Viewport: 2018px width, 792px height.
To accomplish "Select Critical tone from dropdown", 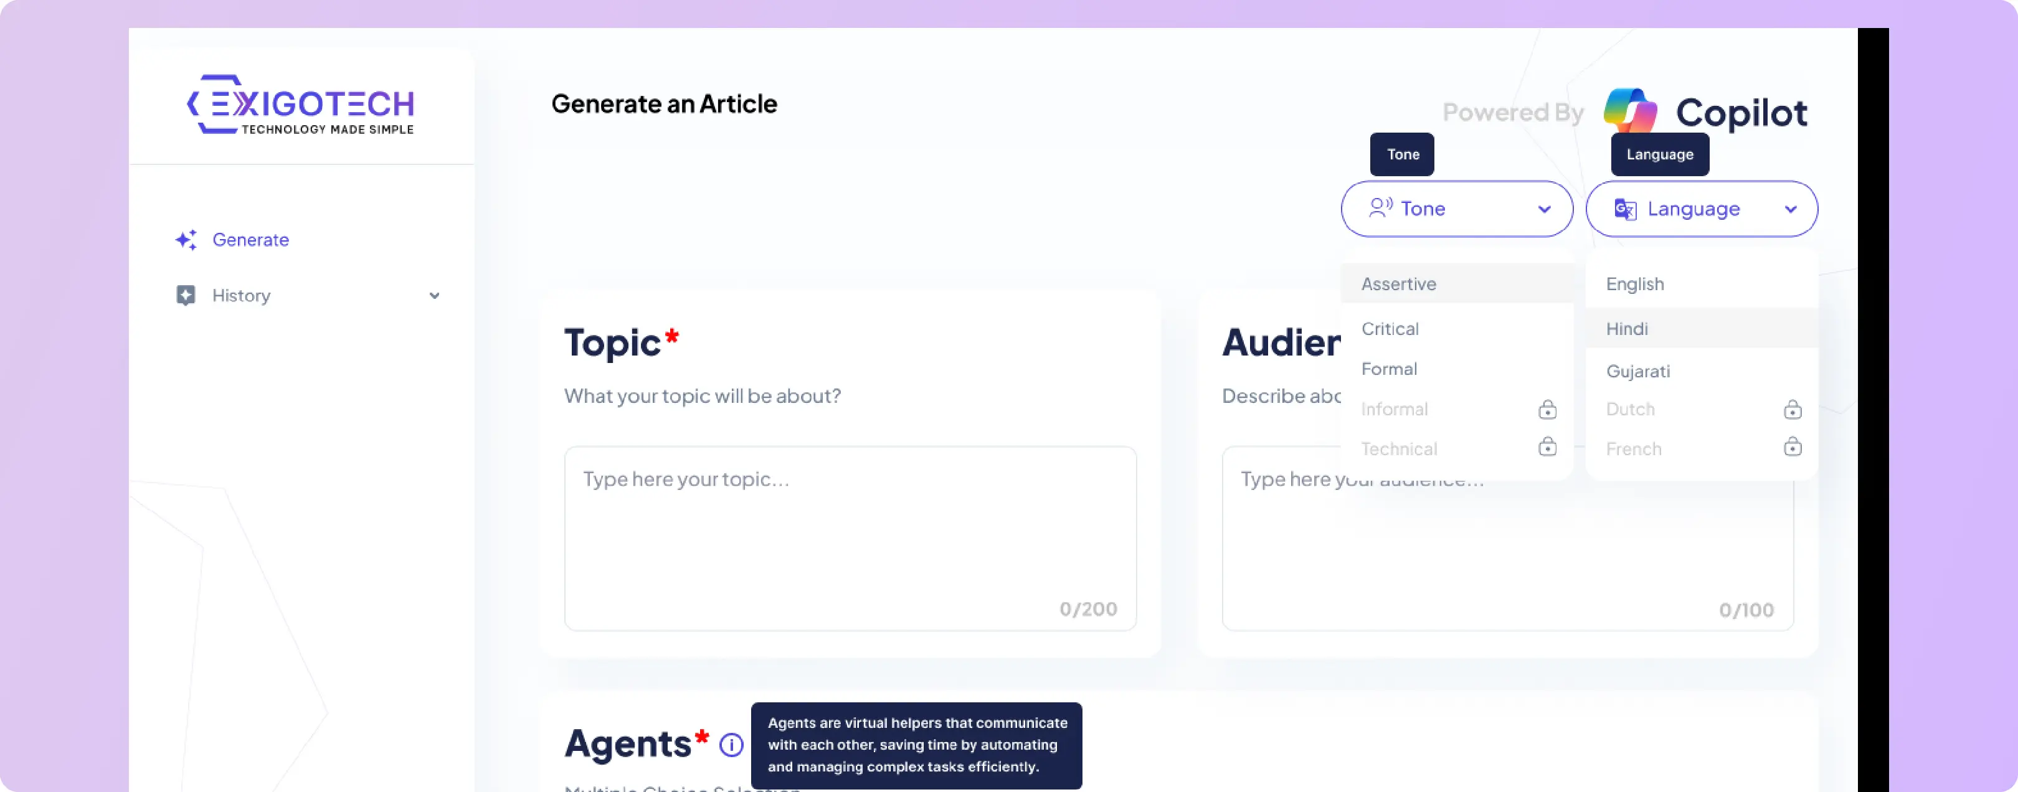I will 1390,328.
